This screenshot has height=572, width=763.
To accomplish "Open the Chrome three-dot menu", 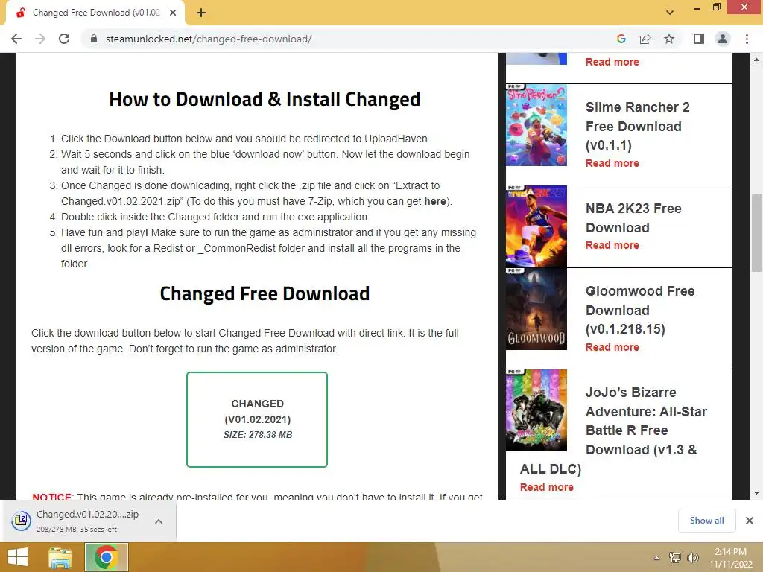I will pyautogui.click(x=747, y=39).
